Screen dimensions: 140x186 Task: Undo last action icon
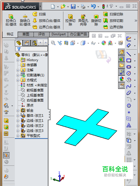tap(93, 6)
